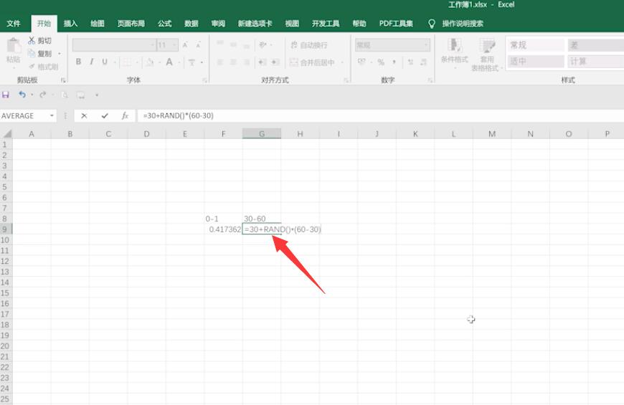Click the Cut (剪切) scissors icon
The height and width of the screenshot is (405, 624).
(x=32, y=40)
